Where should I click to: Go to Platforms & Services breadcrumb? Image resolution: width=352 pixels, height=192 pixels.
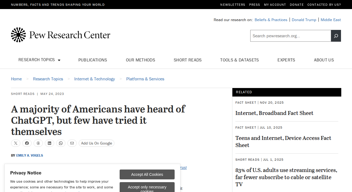(145, 79)
